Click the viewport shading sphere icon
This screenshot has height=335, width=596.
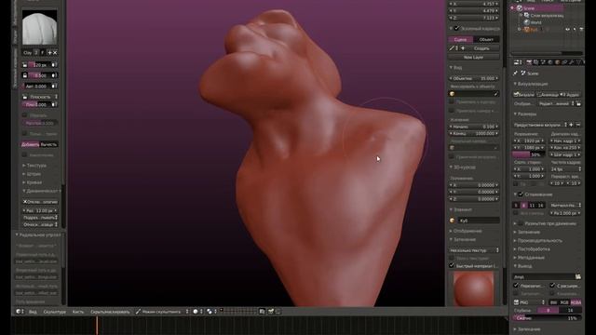(196, 312)
